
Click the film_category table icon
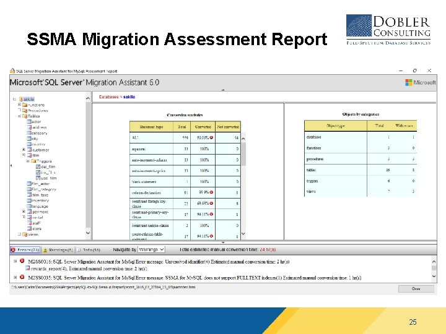29,189
